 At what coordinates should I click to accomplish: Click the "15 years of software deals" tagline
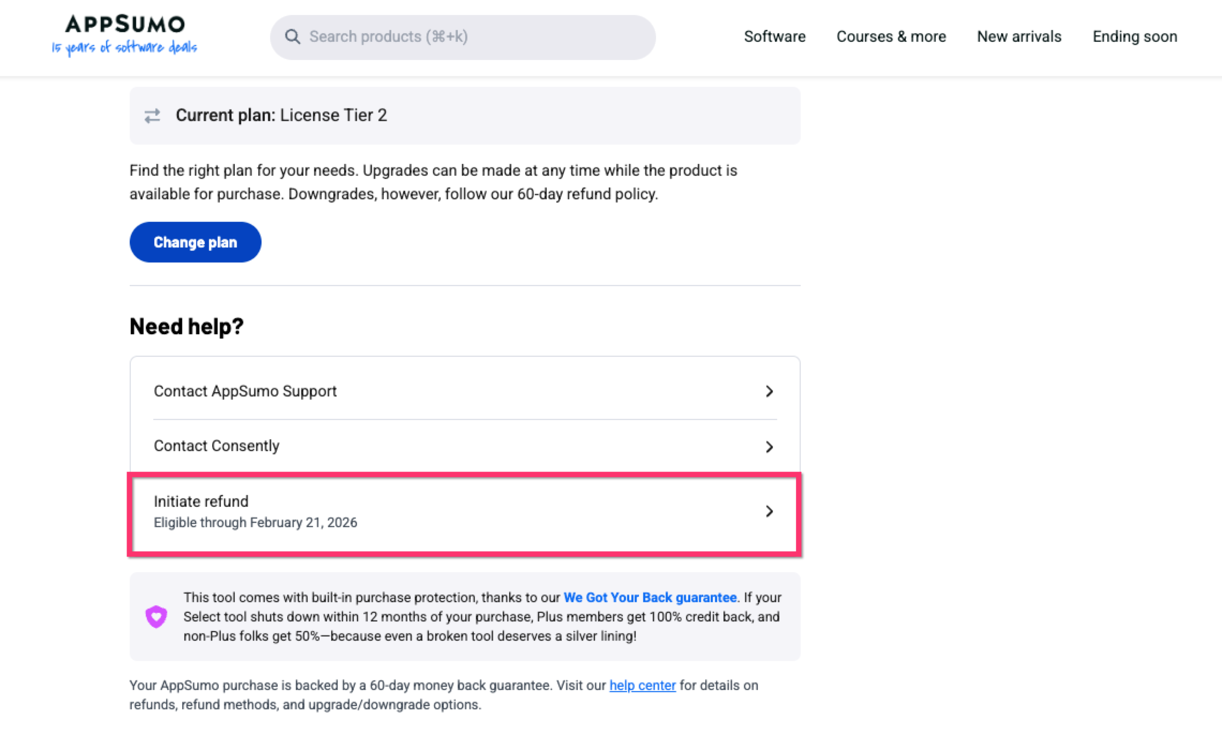124,48
